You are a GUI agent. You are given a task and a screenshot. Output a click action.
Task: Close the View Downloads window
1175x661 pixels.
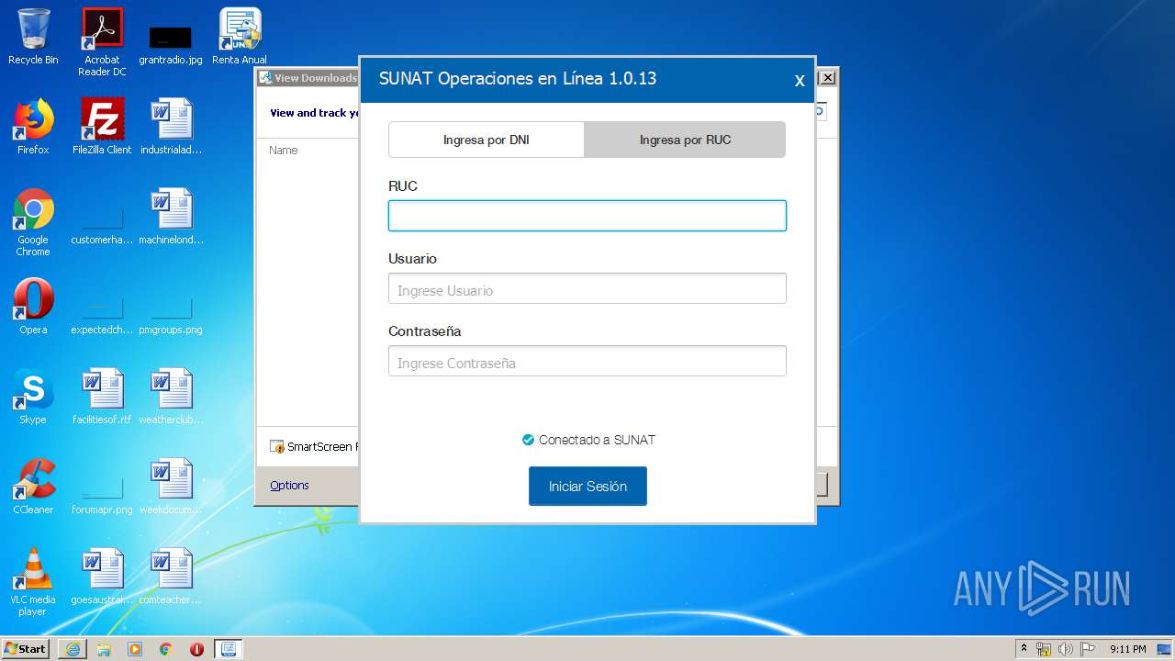click(827, 78)
